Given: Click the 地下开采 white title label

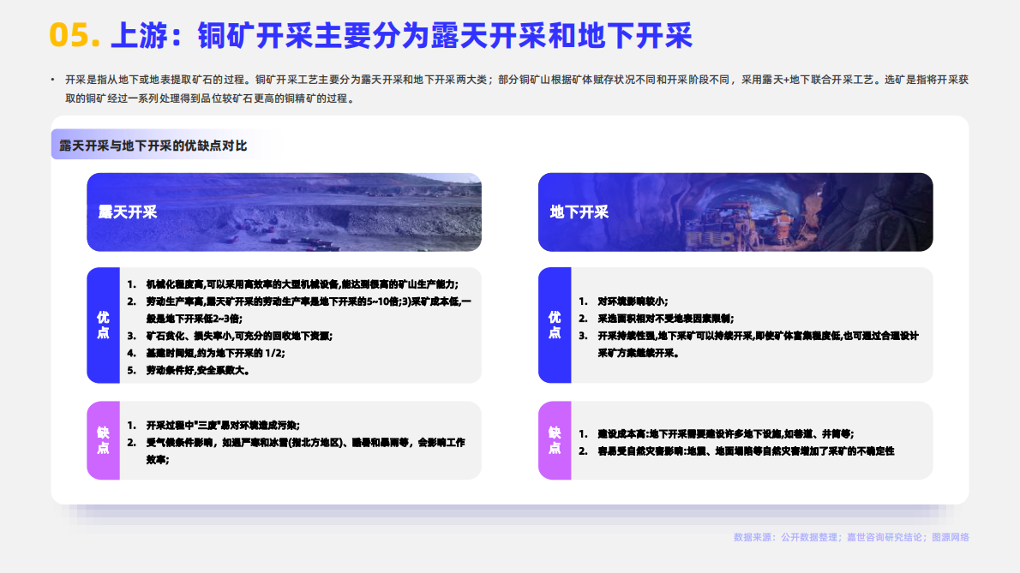Looking at the screenshot, I should 579,212.
